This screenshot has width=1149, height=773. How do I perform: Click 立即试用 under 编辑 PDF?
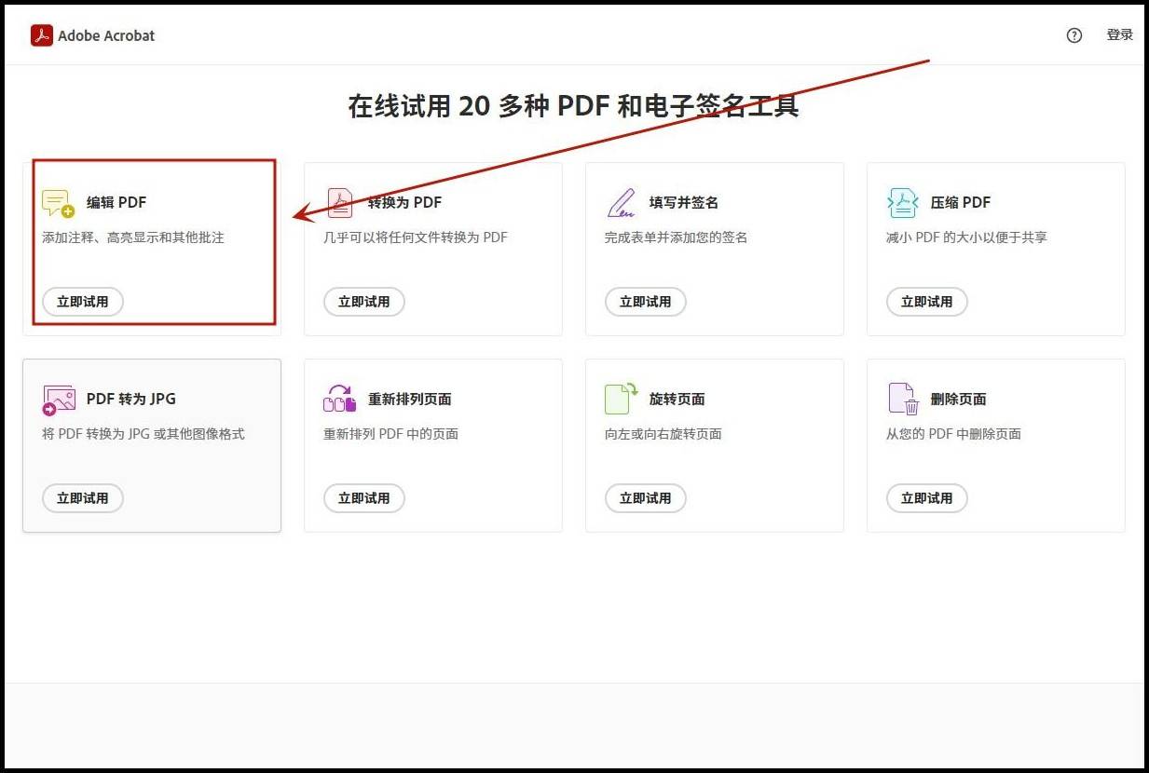pos(83,302)
